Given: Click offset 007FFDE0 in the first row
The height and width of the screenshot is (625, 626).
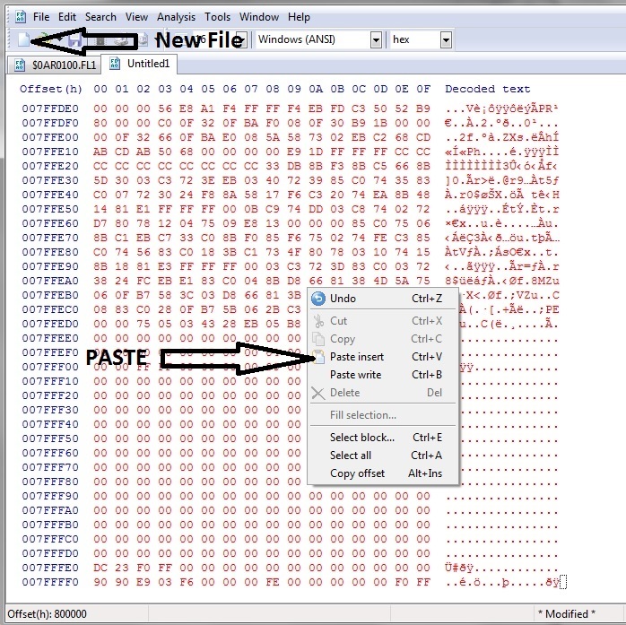Looking at the screenshot, I should click(50, 109).
